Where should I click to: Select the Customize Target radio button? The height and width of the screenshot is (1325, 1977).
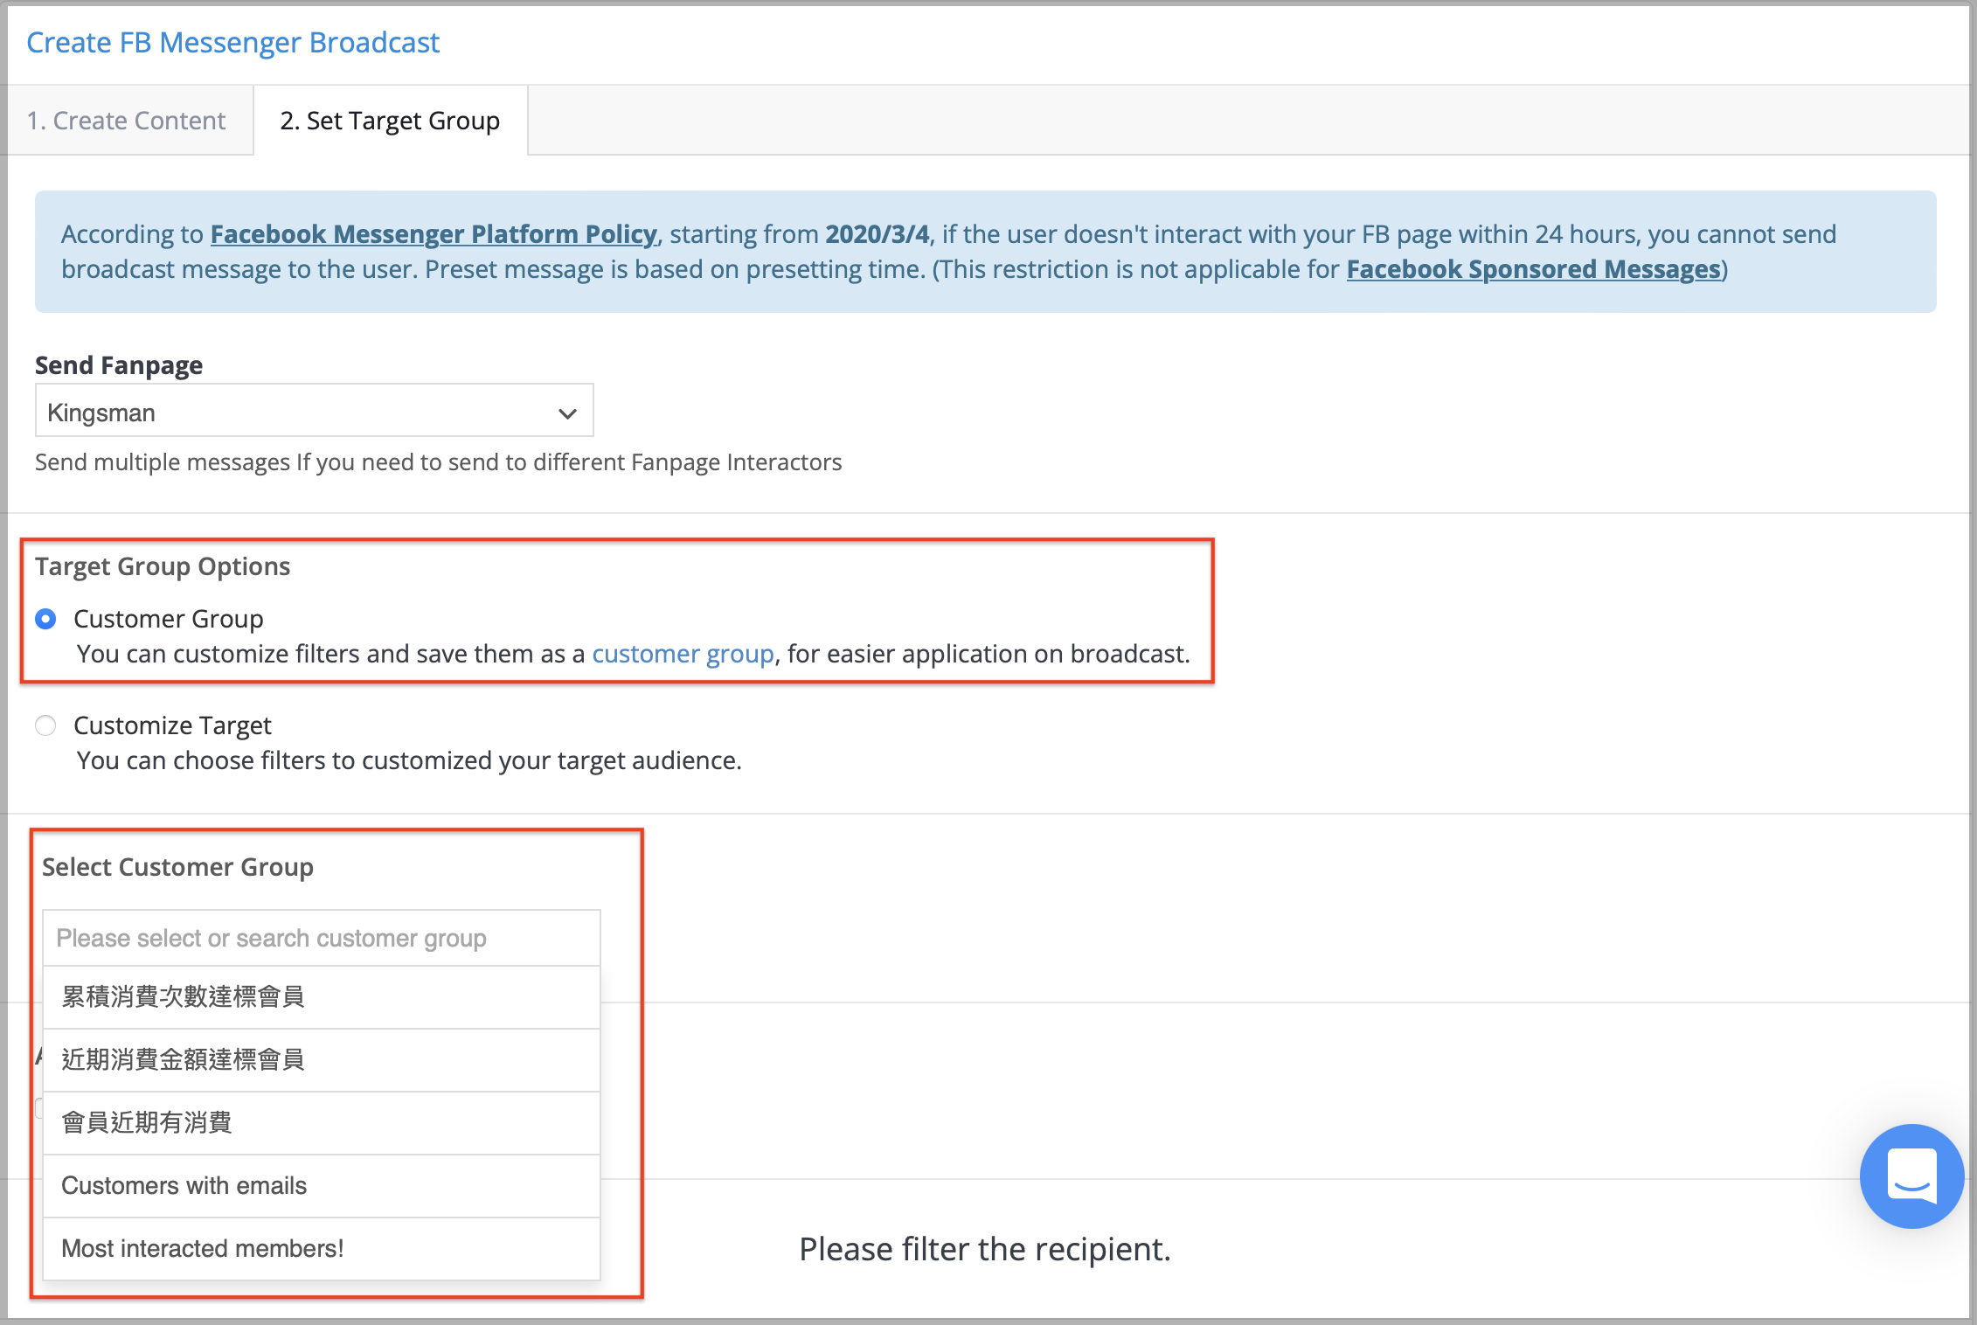click(x=45, y=725)
